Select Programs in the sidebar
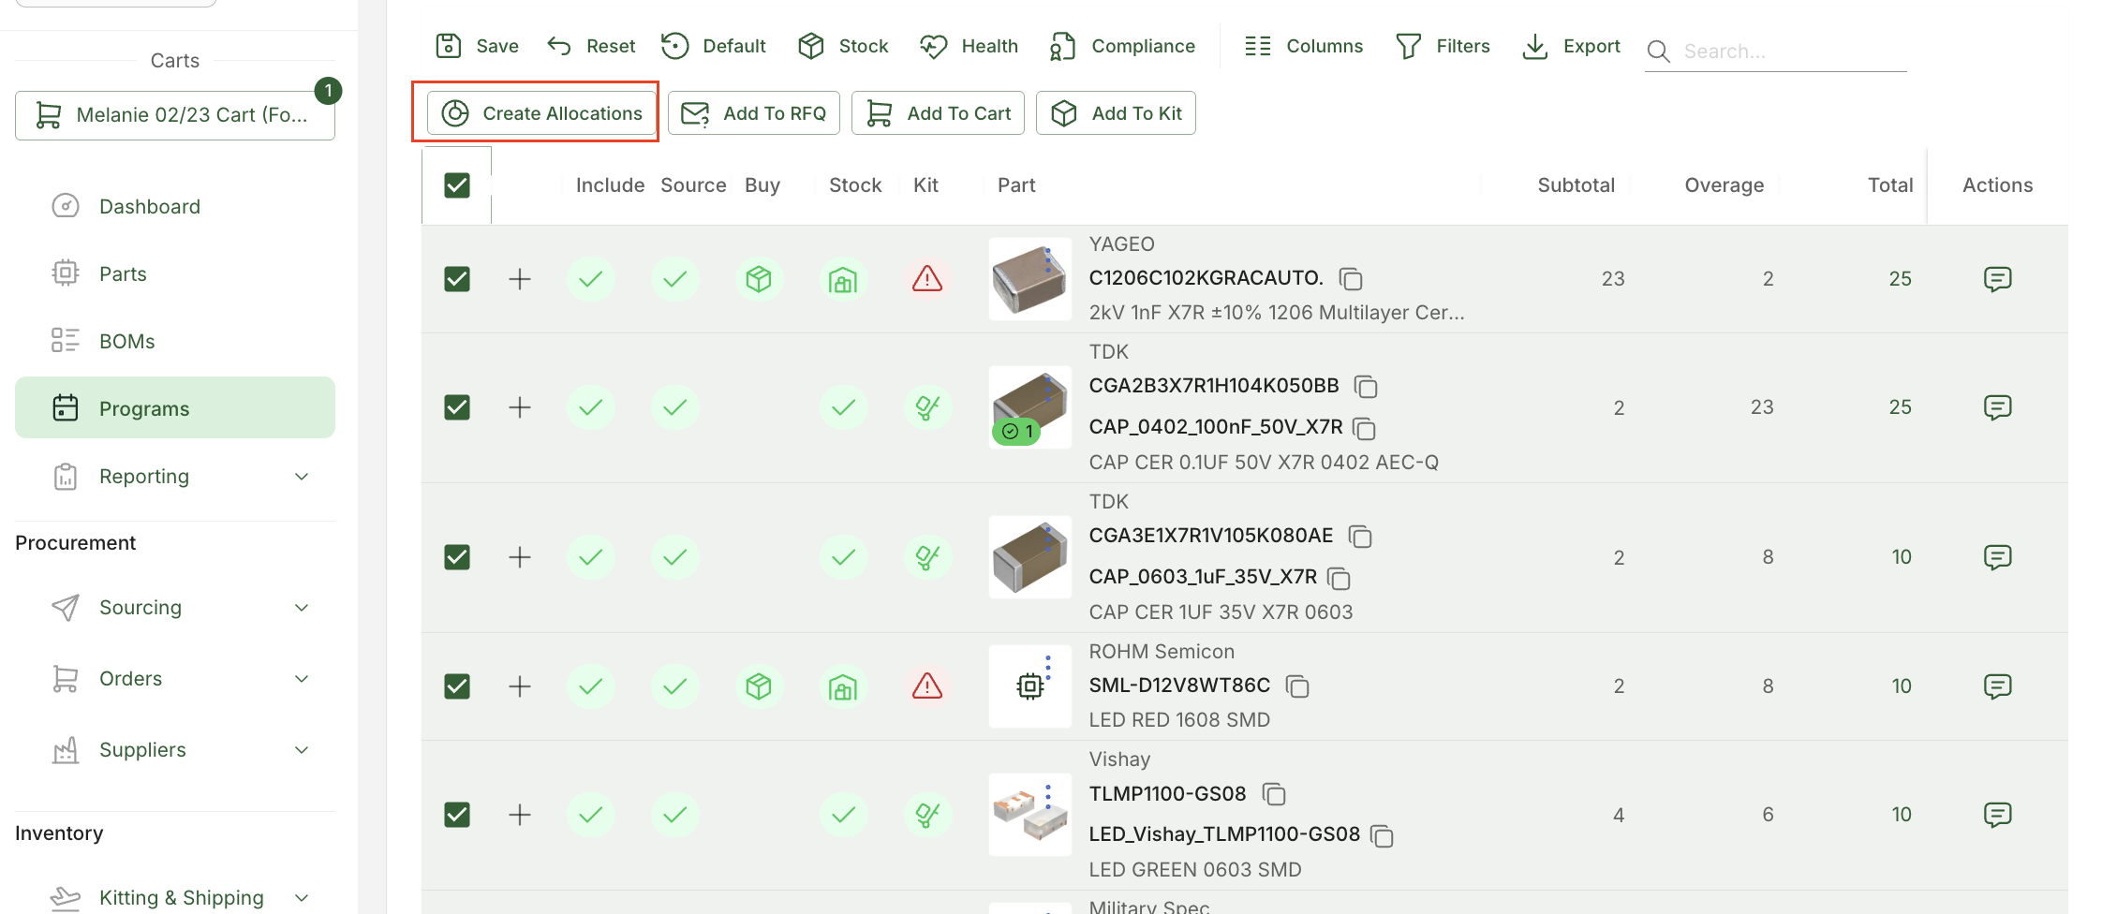Viewport: 2102px width, 914px height. coord(175,407)
